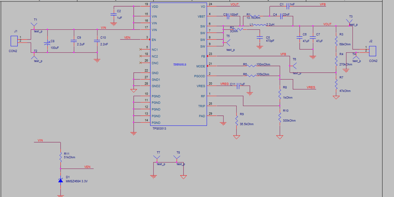Click the PGOOD pin name
The height and width of the screenshot is (197, 394).
tap(200, 76)
